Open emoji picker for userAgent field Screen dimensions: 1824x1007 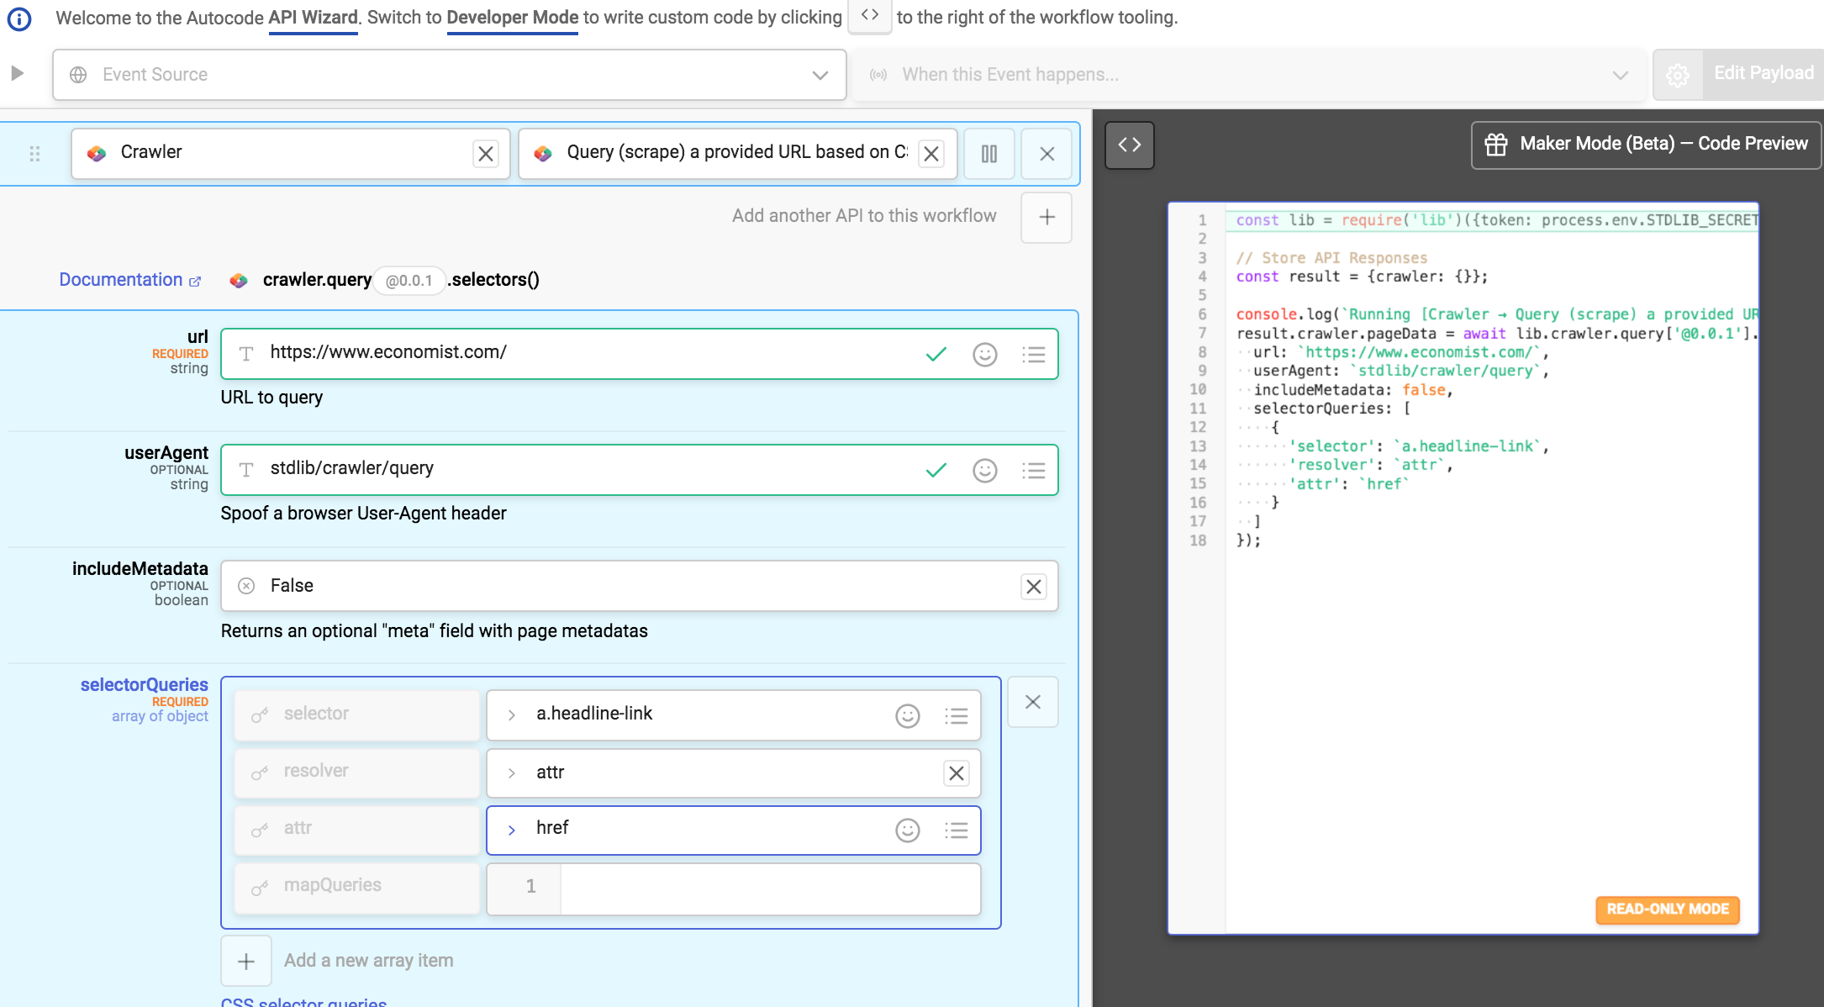(x=984, y=471)
